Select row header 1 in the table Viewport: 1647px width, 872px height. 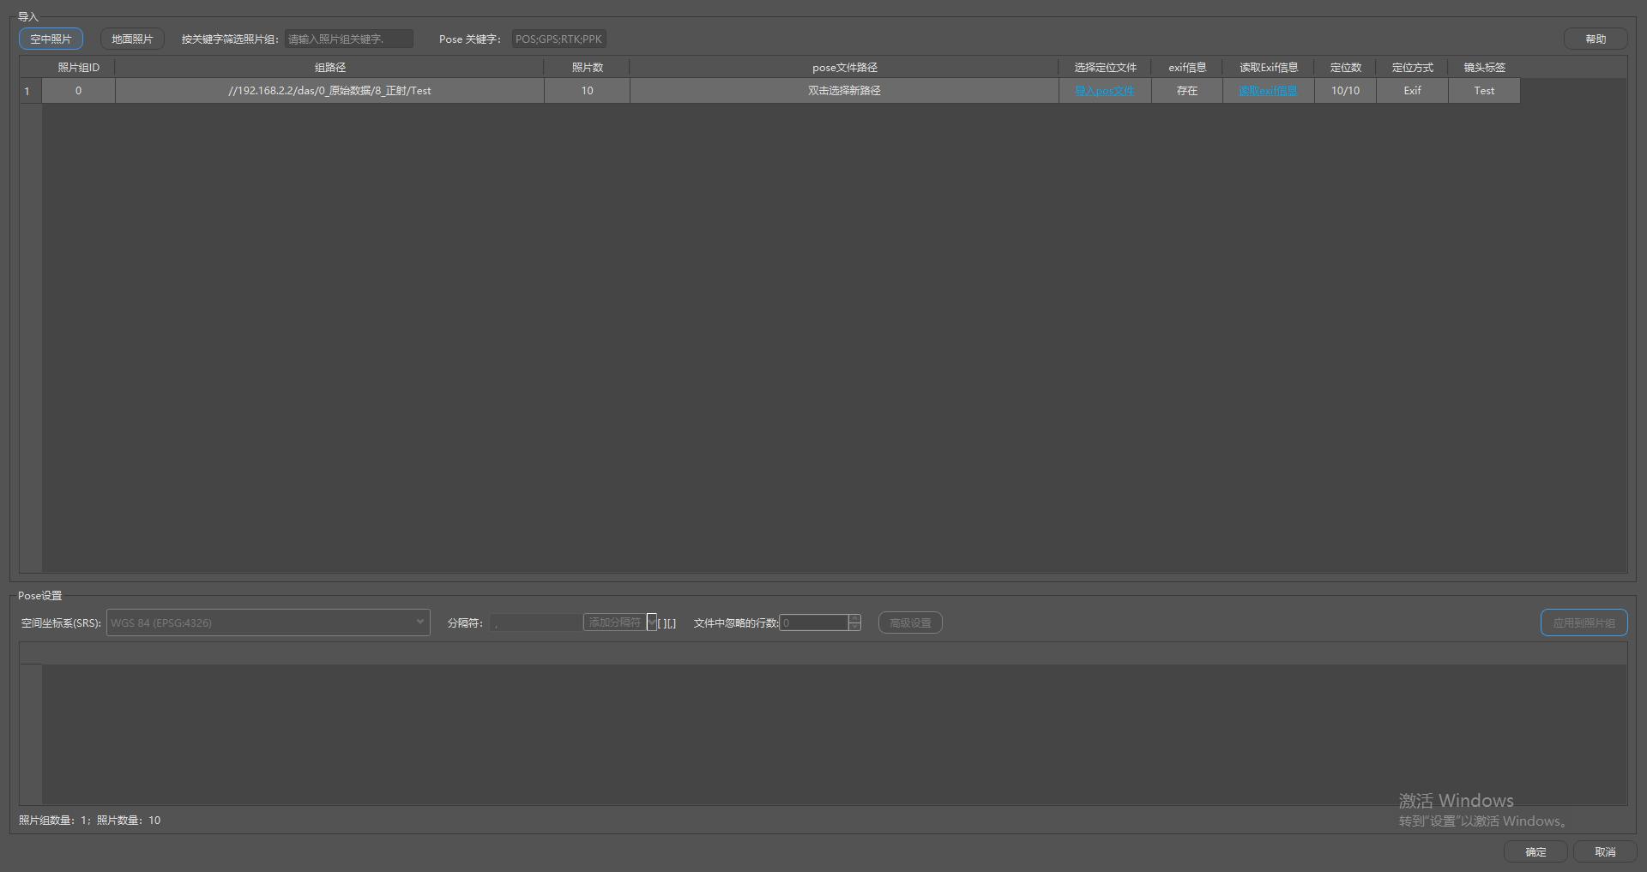pyautogui.click(x=31, y=91)
